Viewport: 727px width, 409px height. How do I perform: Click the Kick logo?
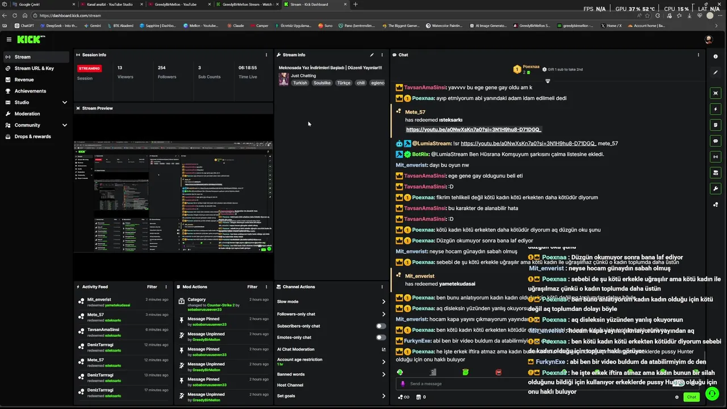31,39
